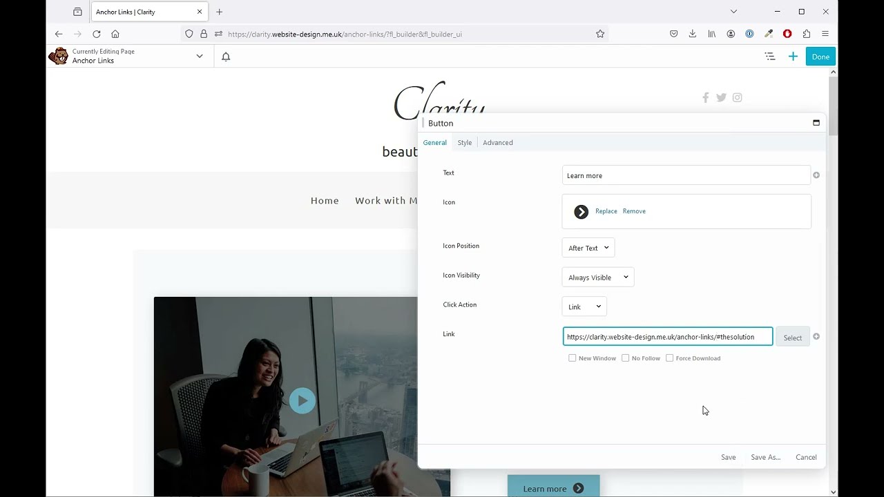Click the Instagram icon in the header
This screenshot has width=884, height=497.
738,97
